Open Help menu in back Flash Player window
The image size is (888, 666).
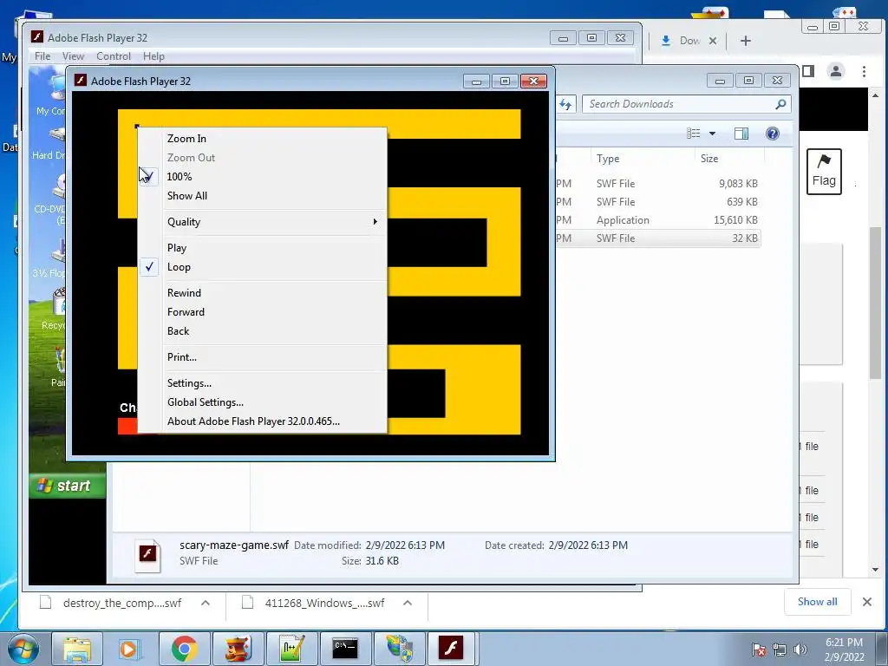(153, 56)
